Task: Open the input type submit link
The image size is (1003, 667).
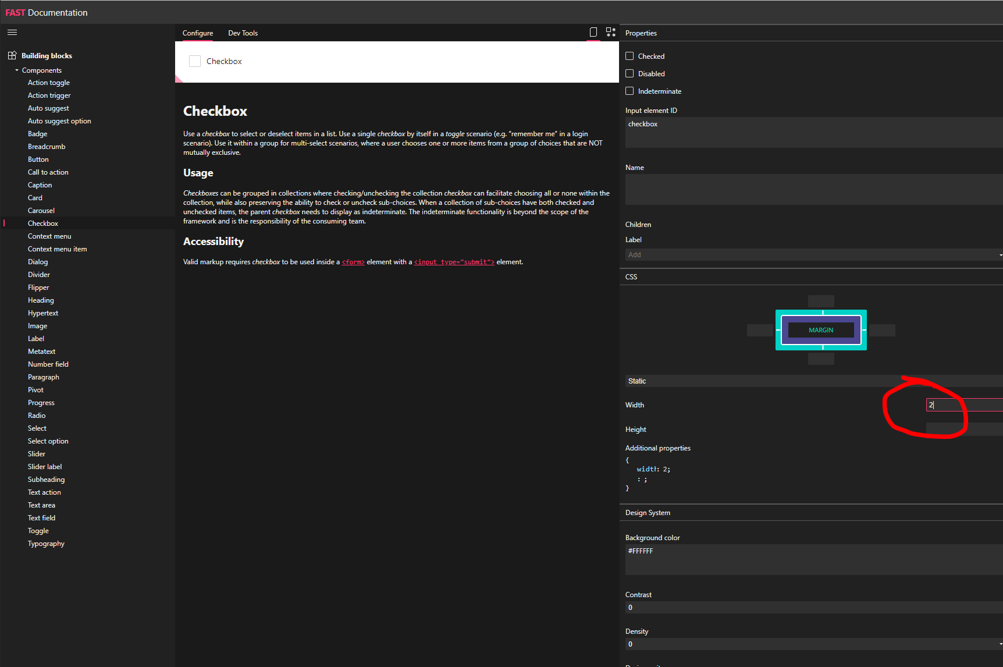Action: (x=454, y=261)
